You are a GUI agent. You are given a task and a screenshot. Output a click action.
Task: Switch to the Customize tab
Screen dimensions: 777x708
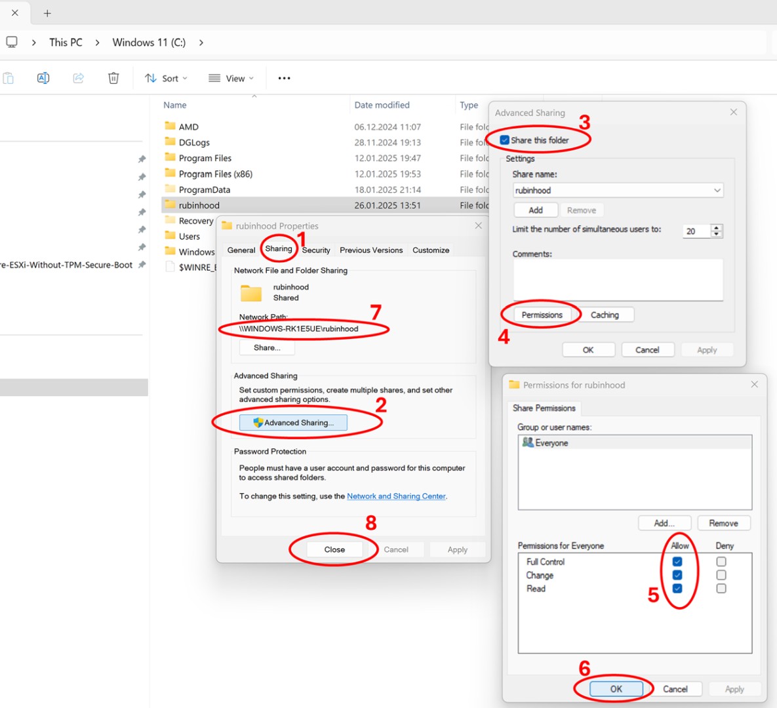[x=431, y=250]
